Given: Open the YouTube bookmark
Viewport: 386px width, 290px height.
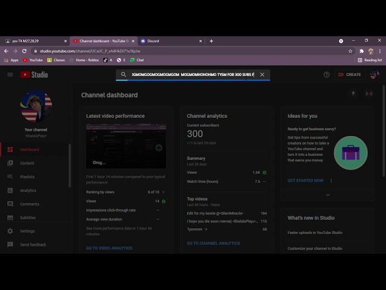Looking at the screenshot, I should [x=33, y=60].
